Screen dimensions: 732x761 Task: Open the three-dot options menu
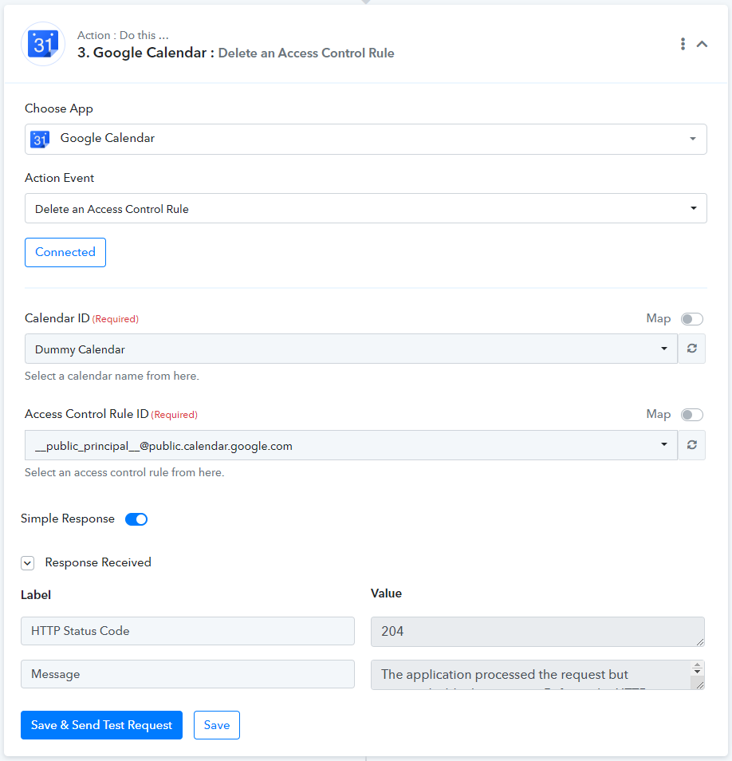click(x=683, y=44)
